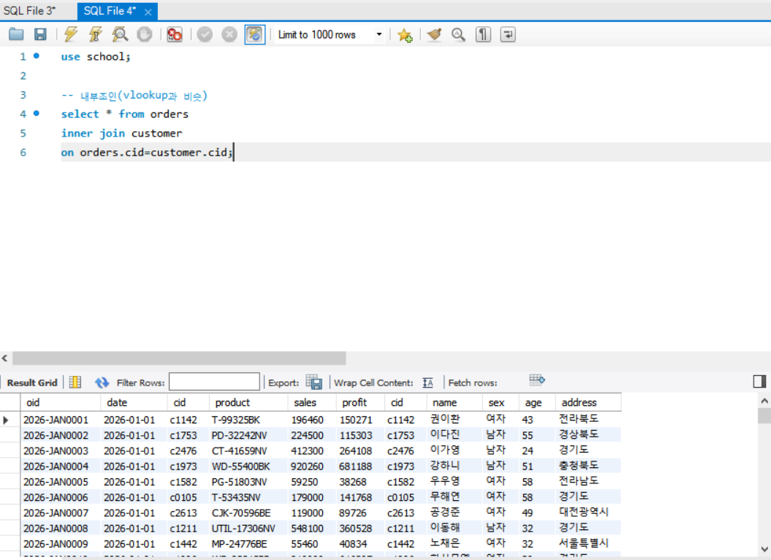
Task: Click the Result Grid label
Action: [x=32, y=383]
